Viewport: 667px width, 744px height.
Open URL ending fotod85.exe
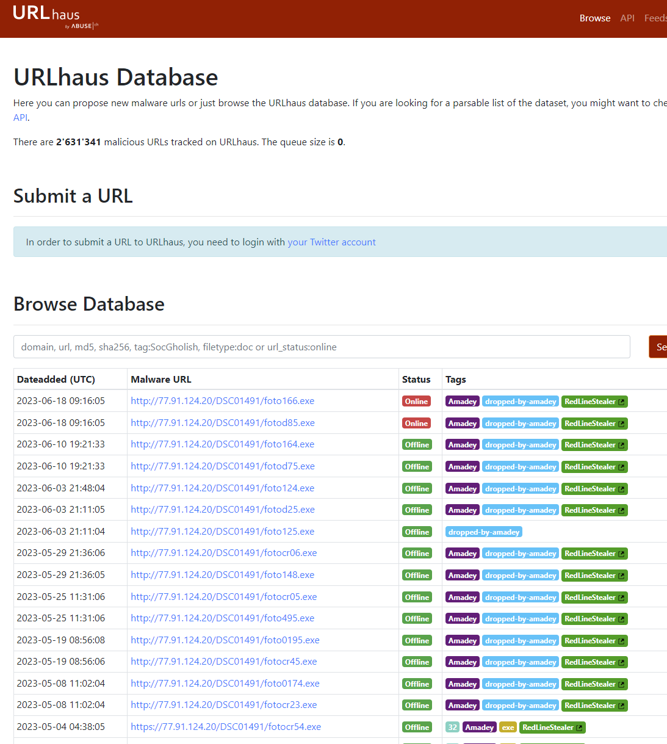[x=223, y=423]
